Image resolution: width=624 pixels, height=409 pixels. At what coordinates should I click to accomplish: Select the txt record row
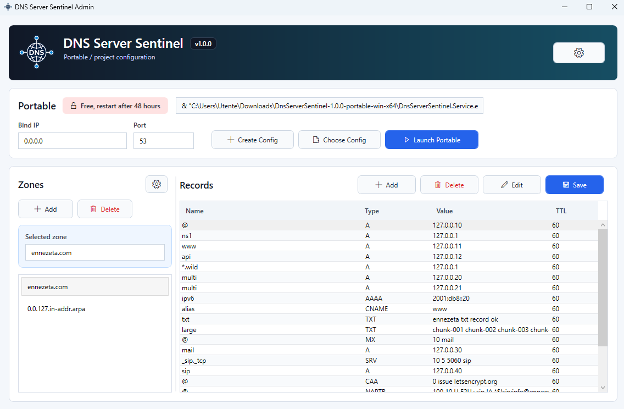click(x=389, y=319)
